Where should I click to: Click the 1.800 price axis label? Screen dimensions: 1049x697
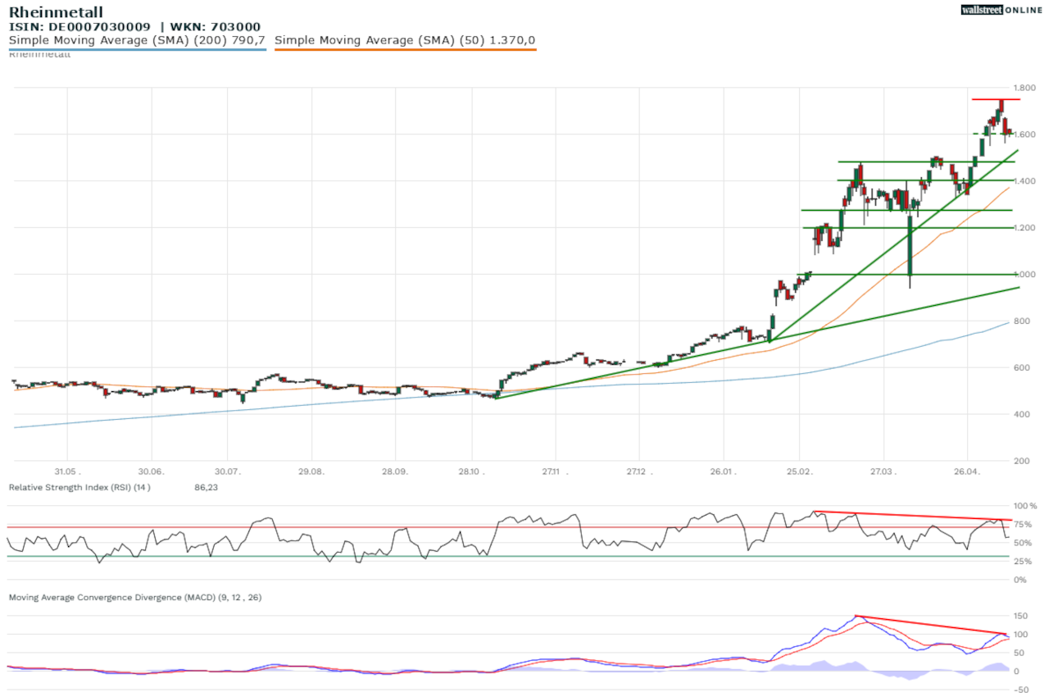pos(1024,88)
